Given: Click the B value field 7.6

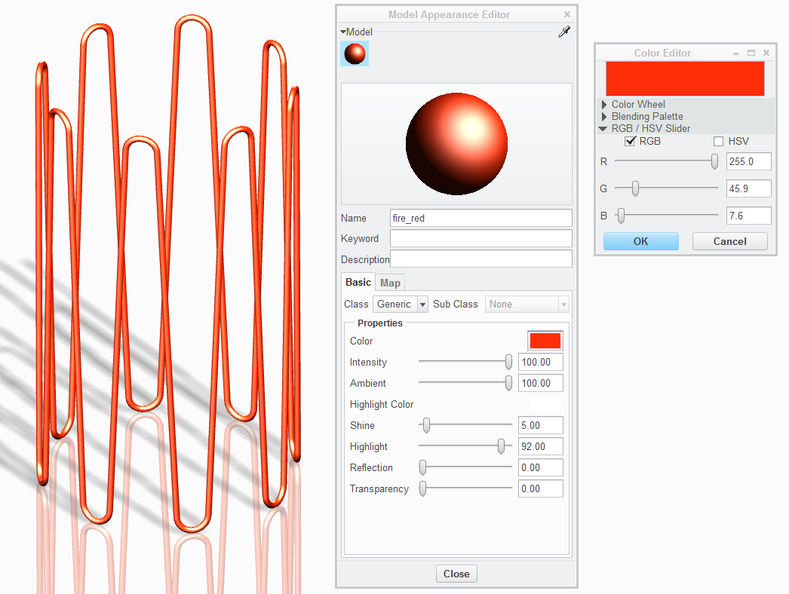Looking at the screenshot, I should point(749,216).
